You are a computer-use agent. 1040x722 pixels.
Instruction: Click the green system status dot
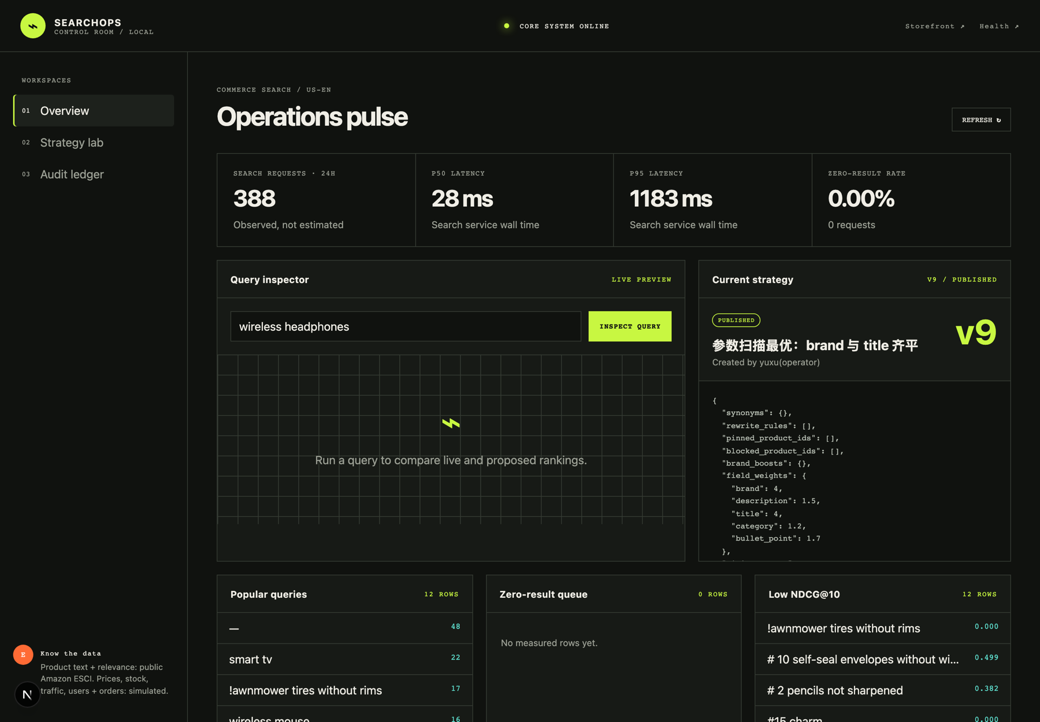tap(507, 26)
